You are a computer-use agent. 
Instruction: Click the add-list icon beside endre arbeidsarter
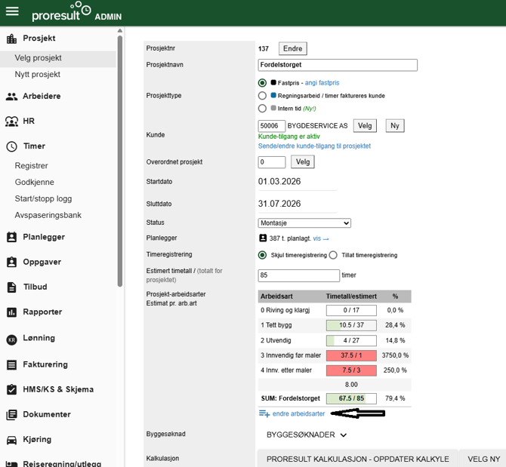coord(264,413)
